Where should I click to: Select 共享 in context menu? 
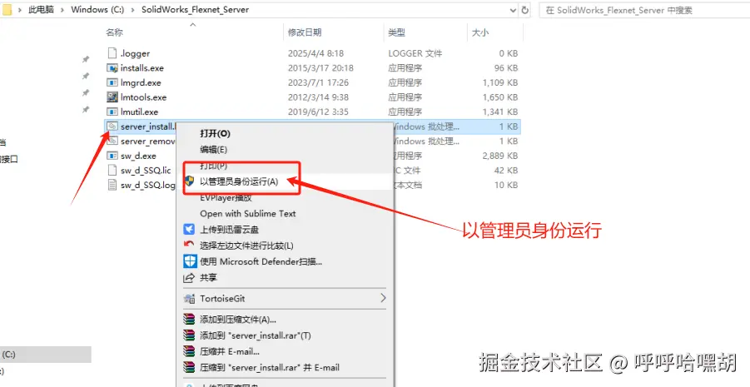pyautogui.click(x=209, y=277)
